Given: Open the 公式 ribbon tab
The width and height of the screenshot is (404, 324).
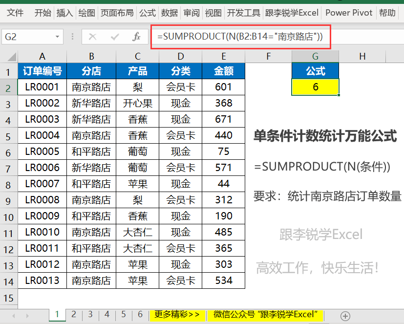Looking at the screenshot, I should tap(147, 13).
